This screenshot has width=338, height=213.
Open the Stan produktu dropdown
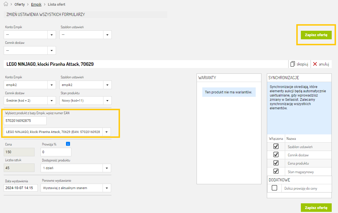107,101
